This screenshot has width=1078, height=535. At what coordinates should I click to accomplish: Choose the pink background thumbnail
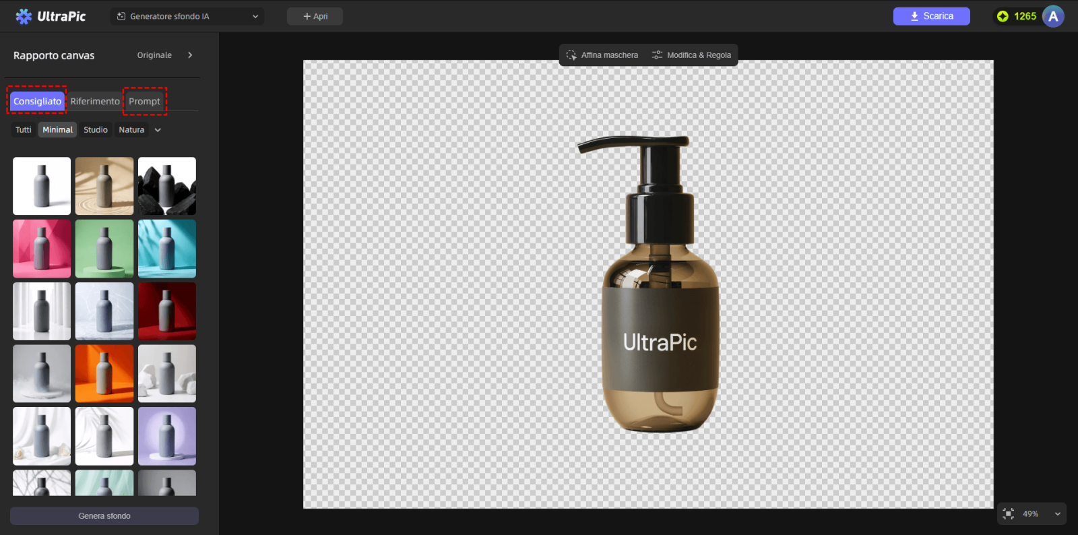(x=42, y=249)
